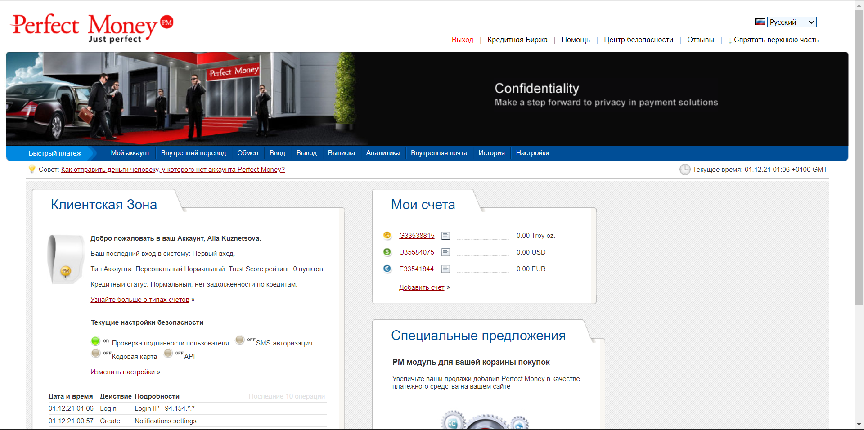Click Узнайте больше о типах счетов link
Image resolution: width=864 pixels, height=430 pixels.
[x=140, y=300]
